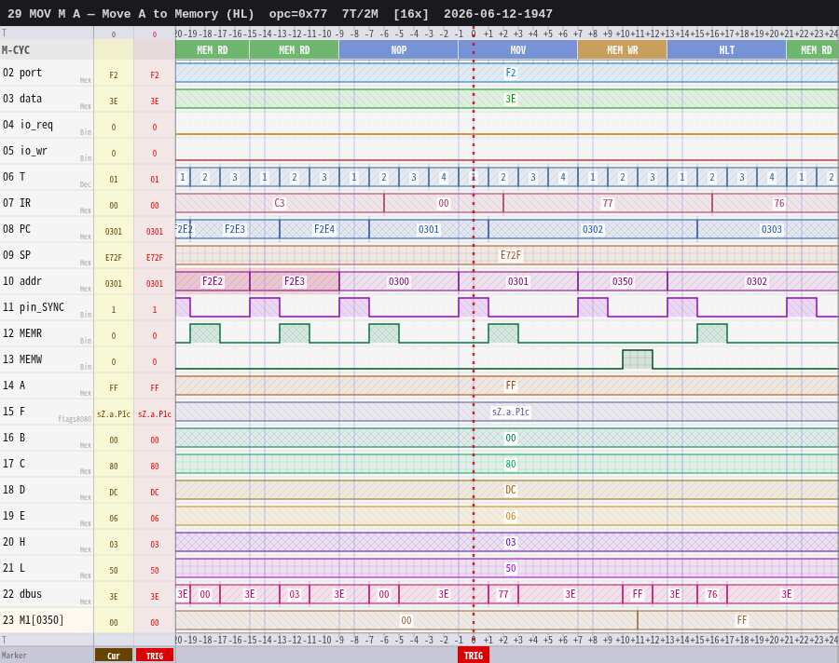The image size is (839, 663).
Task: Click the HLT cycle block
Action: click(x=726, y=50)
